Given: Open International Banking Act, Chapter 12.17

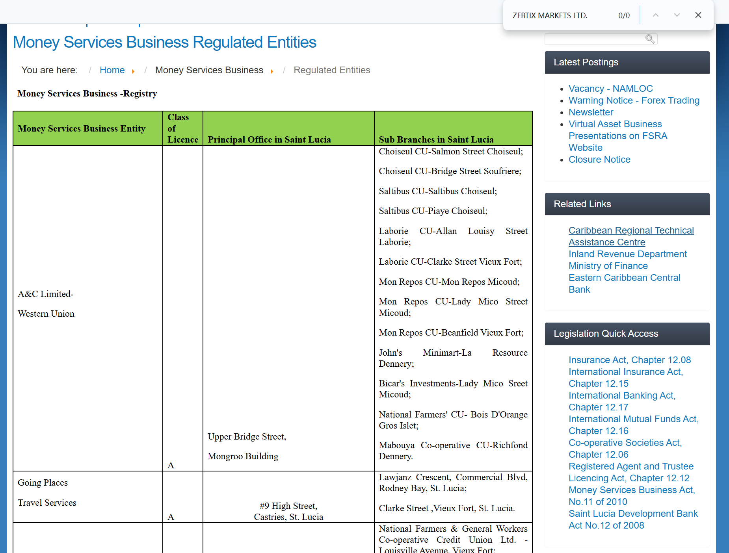Looking at the screenshot, I should pyautogui.click(x=622, y=401).
